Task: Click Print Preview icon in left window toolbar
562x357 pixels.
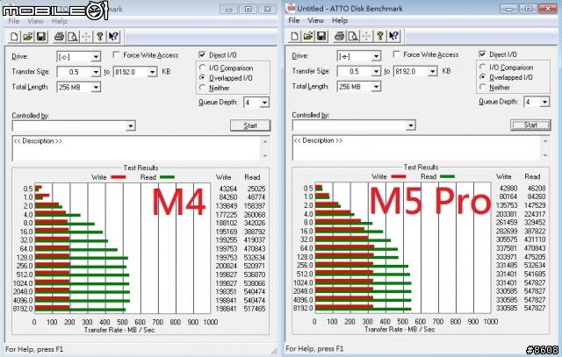Action: [73, 37]
